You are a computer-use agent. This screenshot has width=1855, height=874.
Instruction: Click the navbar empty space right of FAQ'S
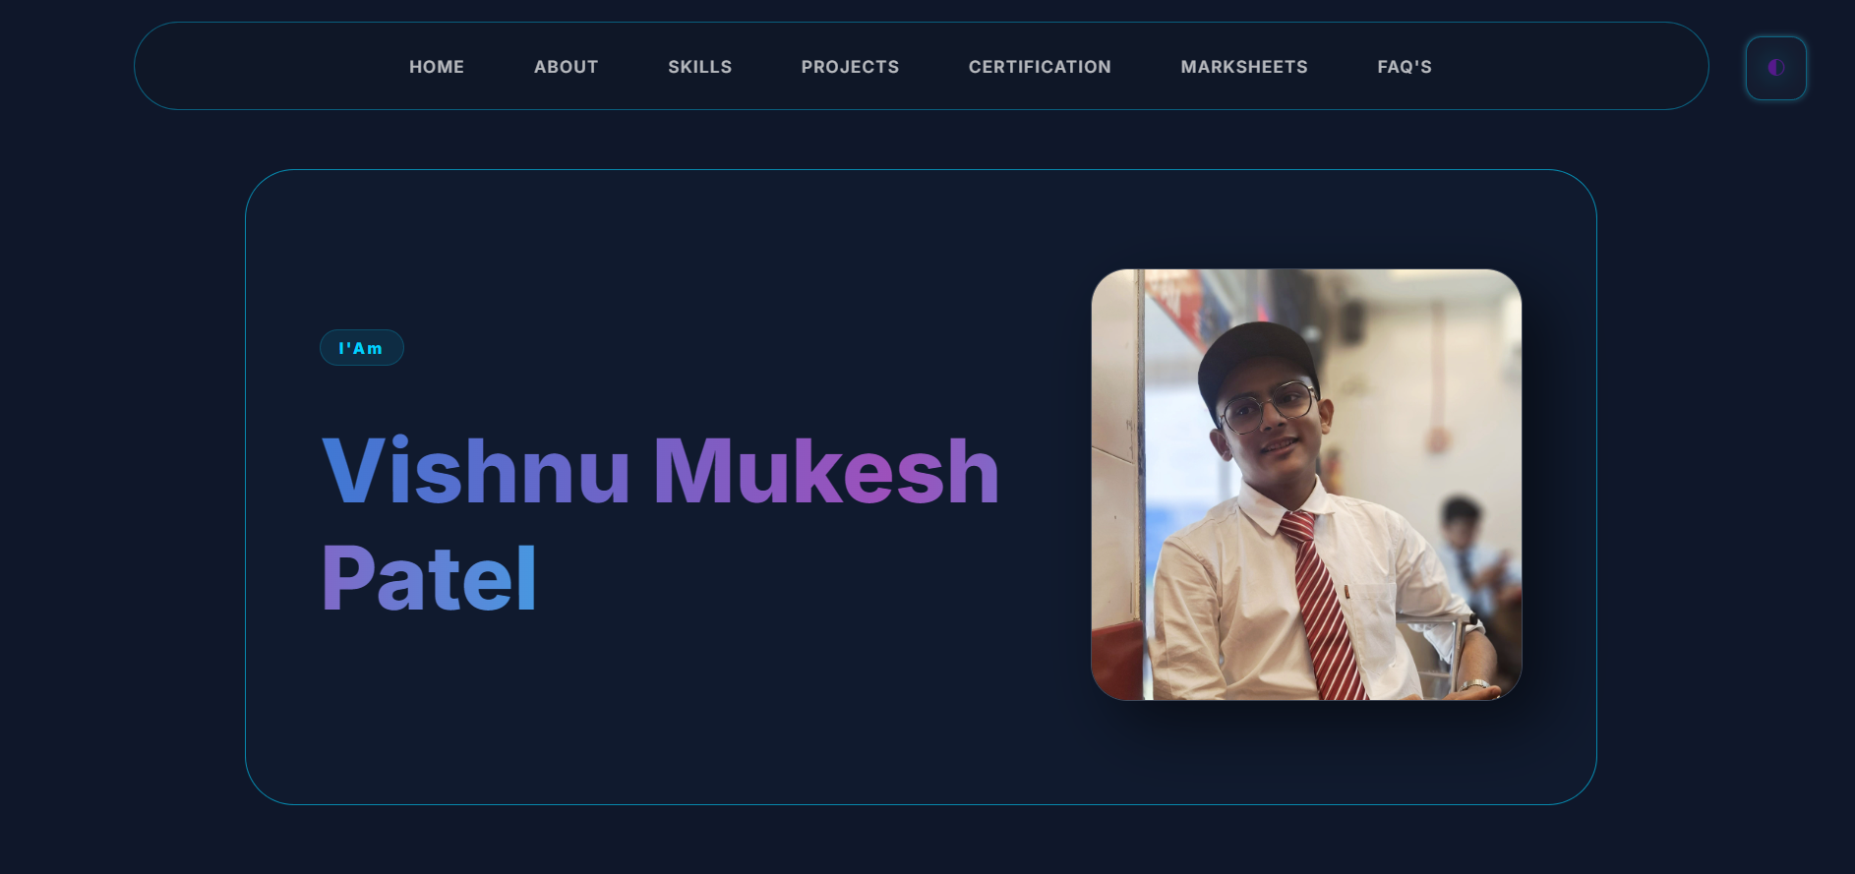(x=1569, y=67)
